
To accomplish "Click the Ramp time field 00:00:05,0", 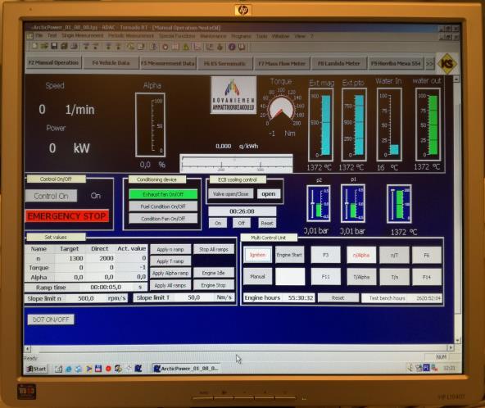I will tap(106, 287).
